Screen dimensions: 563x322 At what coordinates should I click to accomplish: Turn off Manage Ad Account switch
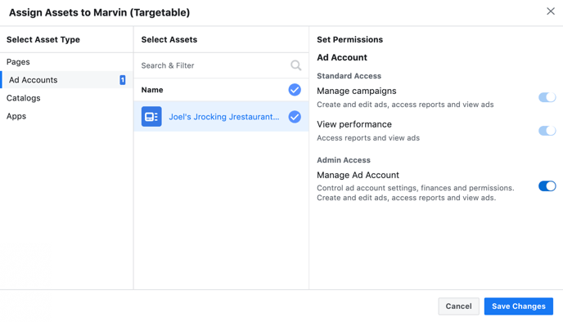point(547,186)
